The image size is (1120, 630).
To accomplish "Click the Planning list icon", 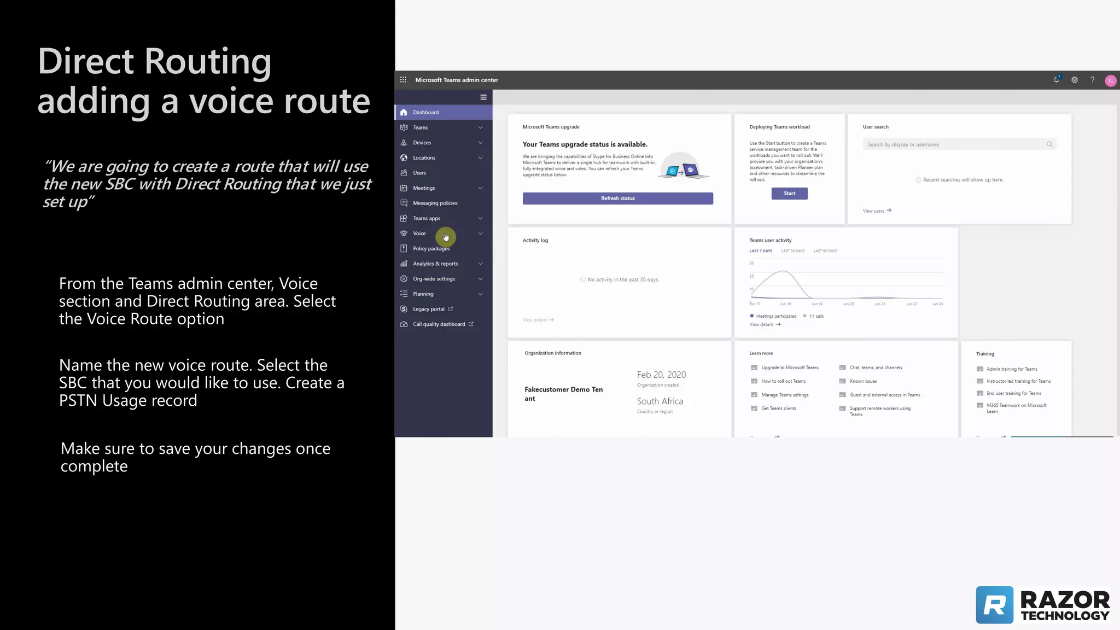I will [x=404, y=294].
